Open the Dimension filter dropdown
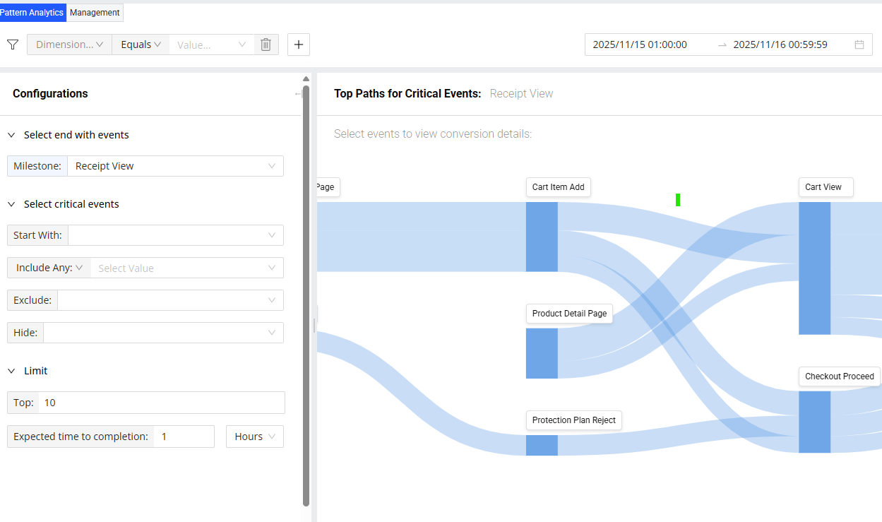Viewport: 882px width, 522px height. [69, 45]
